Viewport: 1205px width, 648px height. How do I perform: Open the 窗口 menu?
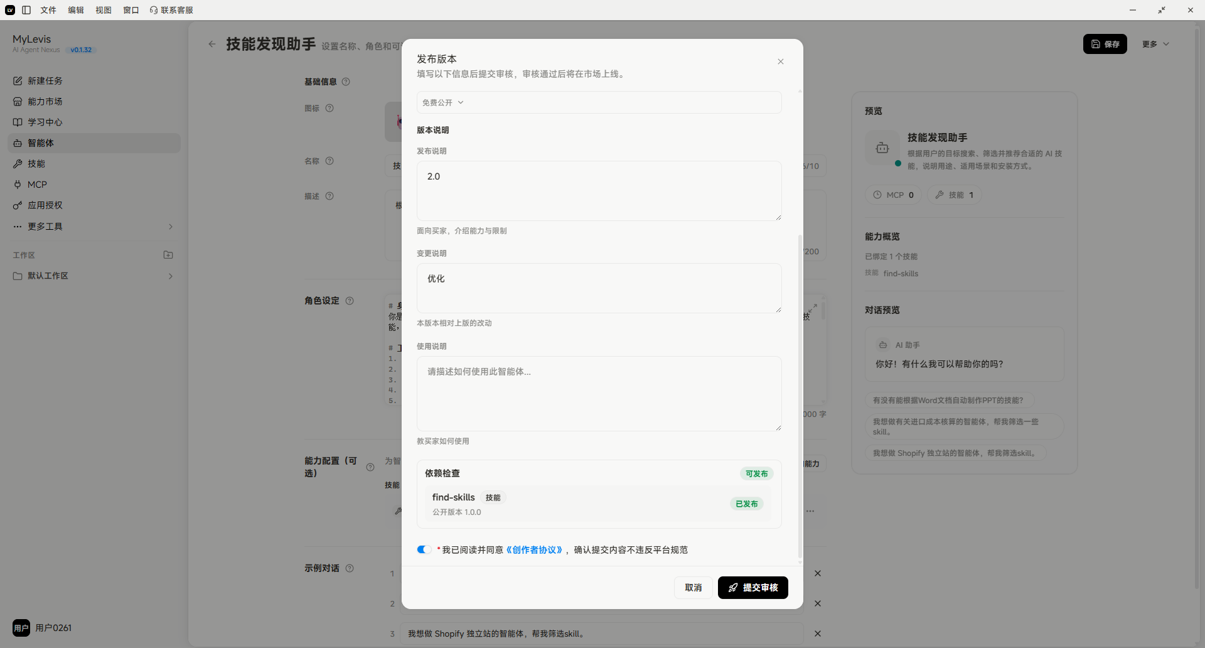pos(131,10)
